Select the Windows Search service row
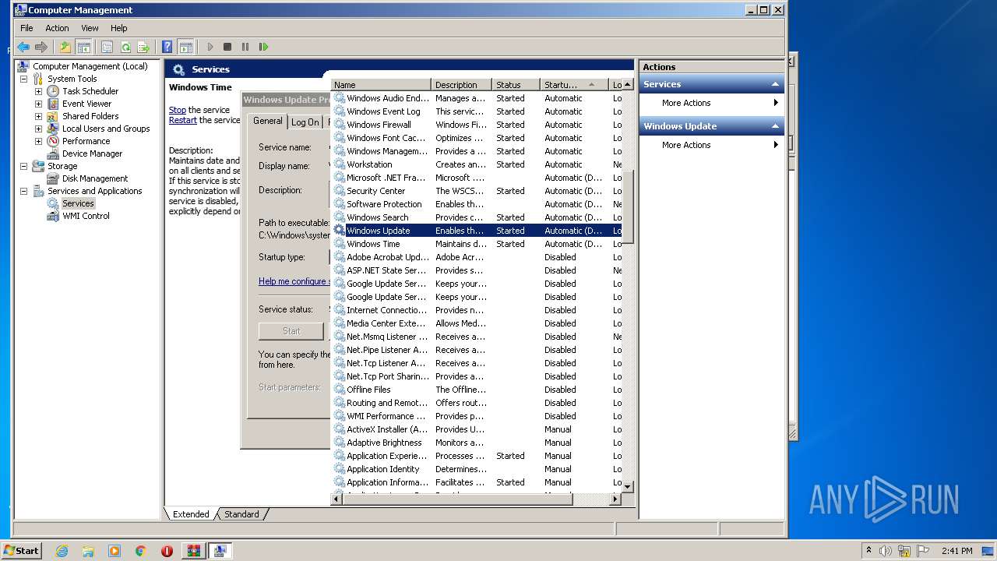 pos(477,217)
